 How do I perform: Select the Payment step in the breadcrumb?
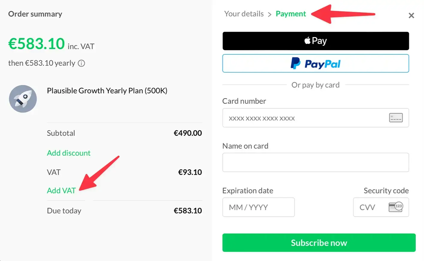[291, 14]
